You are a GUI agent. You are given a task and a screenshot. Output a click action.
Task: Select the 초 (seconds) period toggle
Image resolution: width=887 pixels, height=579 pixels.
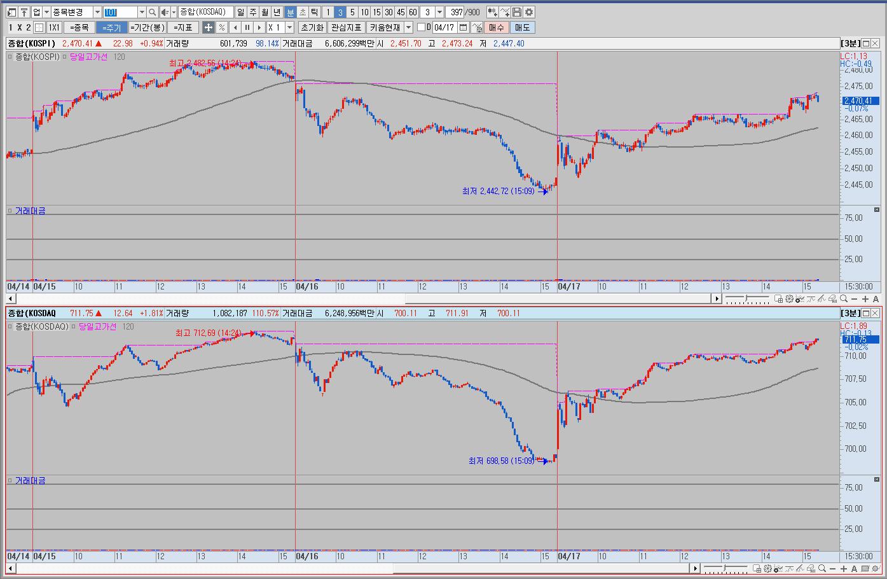[303, 12]
